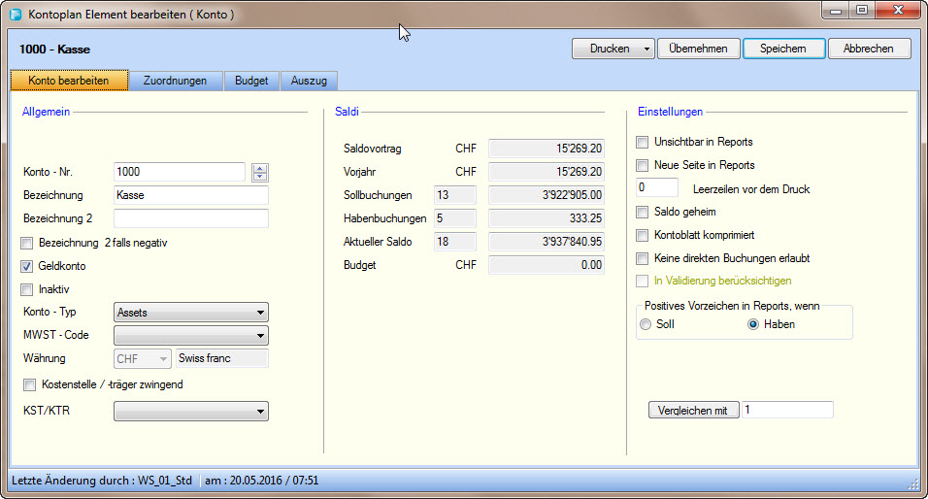Go to the Auszug tab
928x499 pixels.
click(x=310, y=81)
